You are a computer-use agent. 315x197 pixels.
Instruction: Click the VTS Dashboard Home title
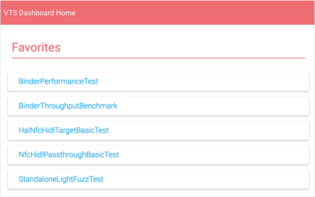pyautogui.click(x=39, y=13)
